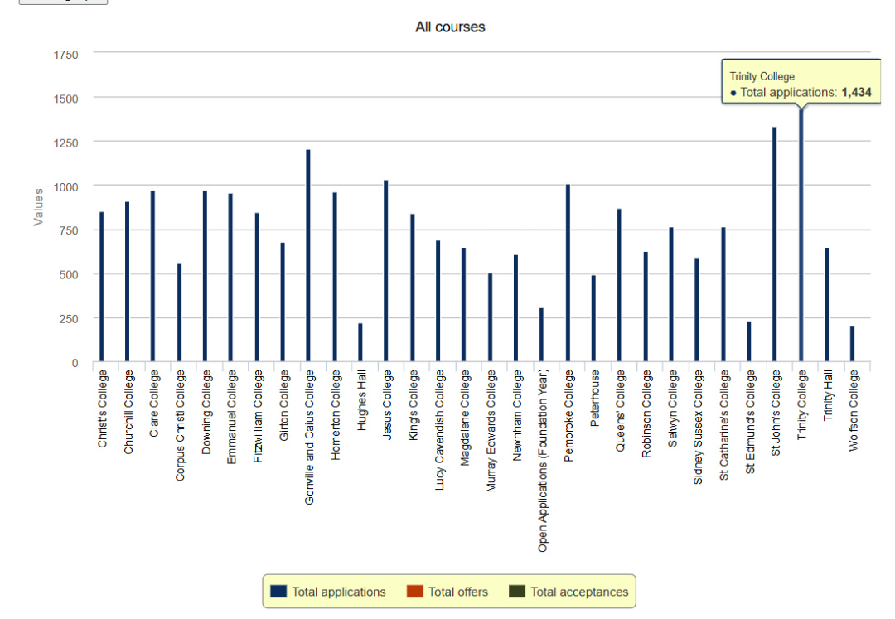The height and width of the screenshot is (619, 895).
Task: Click the Murray Edwards College bar
Action: click(490, 317)
